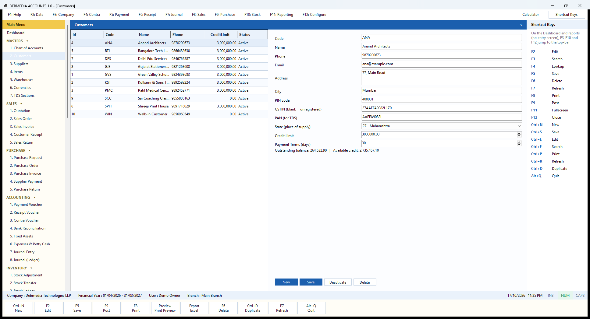Click the Email input field
The image size is (590, 319).
click(442, 64)
